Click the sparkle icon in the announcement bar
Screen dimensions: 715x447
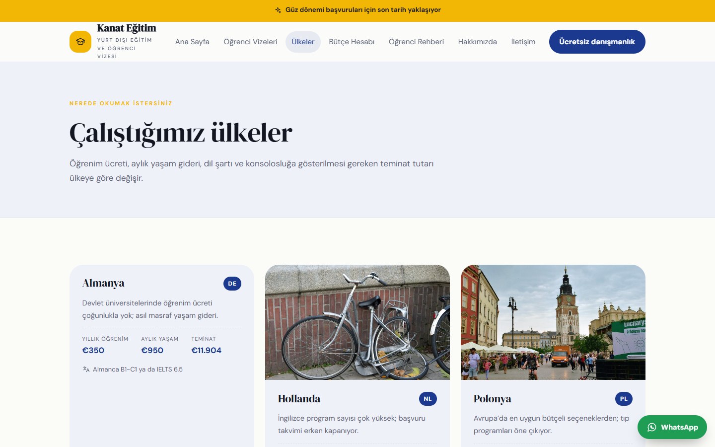pyautogui.click(x=278, y=10)
